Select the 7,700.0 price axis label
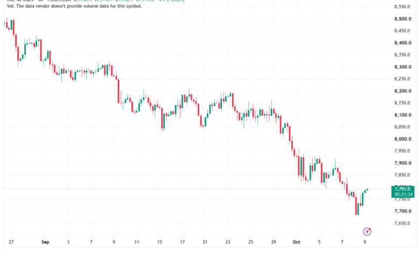420x253 pixels. coord(403,211)
